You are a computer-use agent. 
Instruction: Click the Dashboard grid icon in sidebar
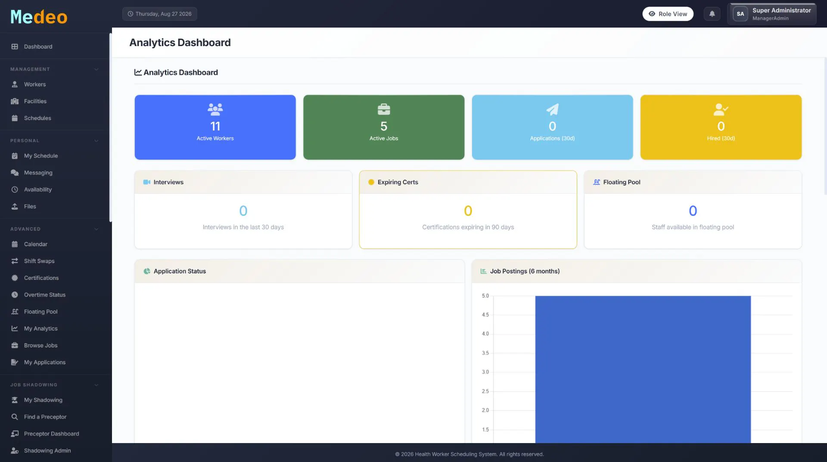15,47
